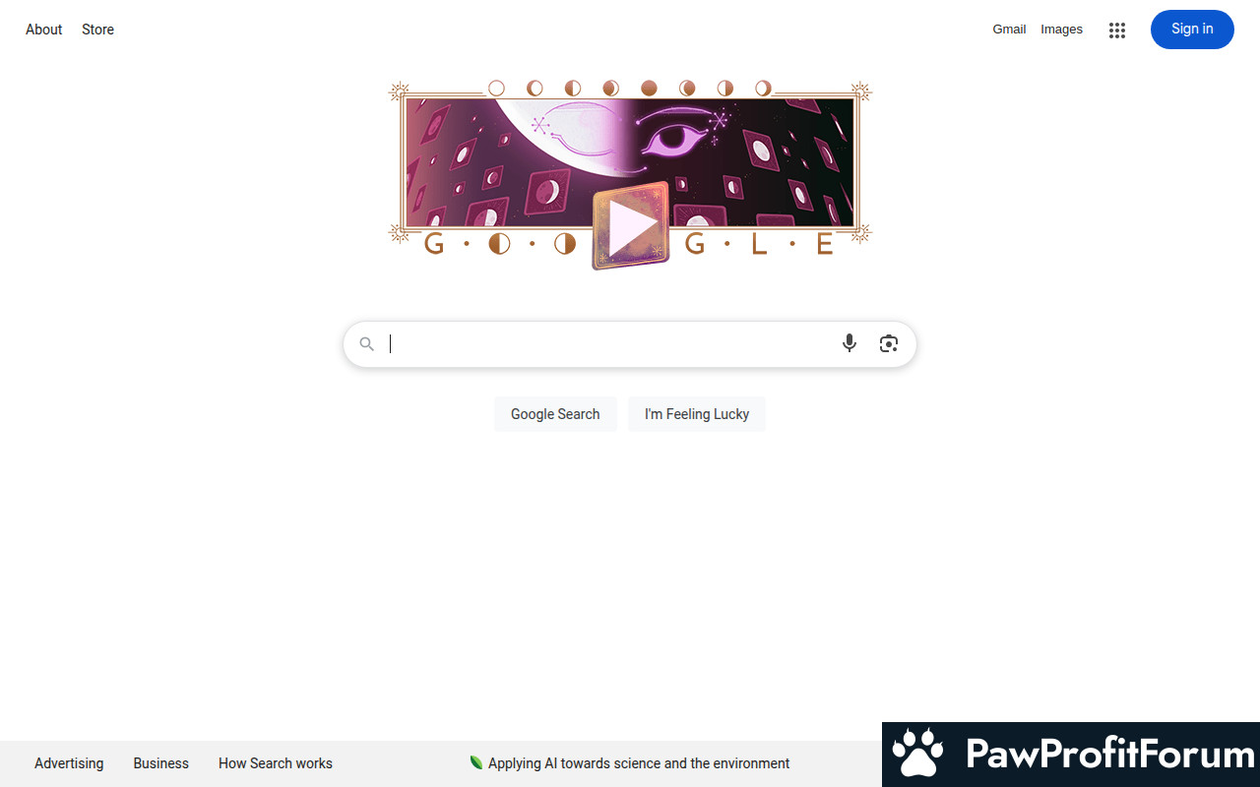Image resolution: width=1260 pixels, height=787 pixels.
Task: Open the About link
Action: pos(44,30)
